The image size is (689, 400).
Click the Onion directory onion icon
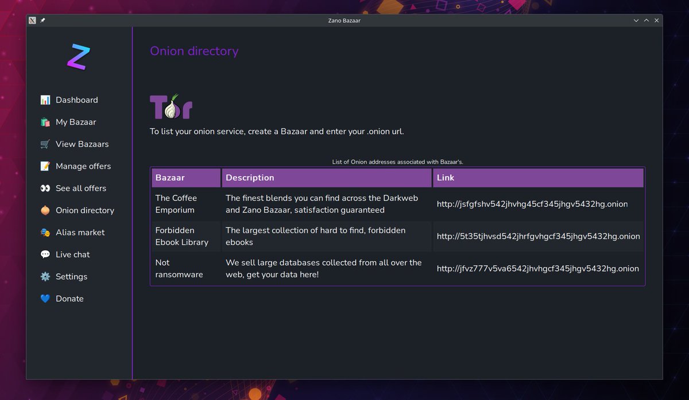click(x=45, y=210)
